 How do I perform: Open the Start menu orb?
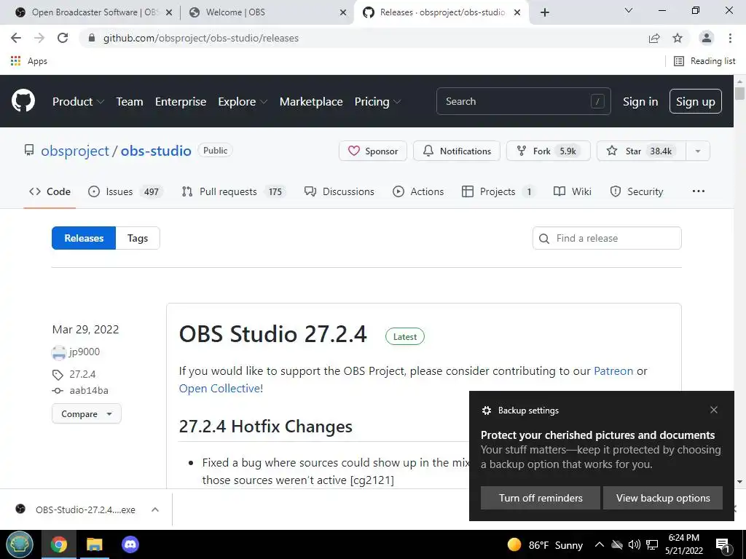point(20,544)
